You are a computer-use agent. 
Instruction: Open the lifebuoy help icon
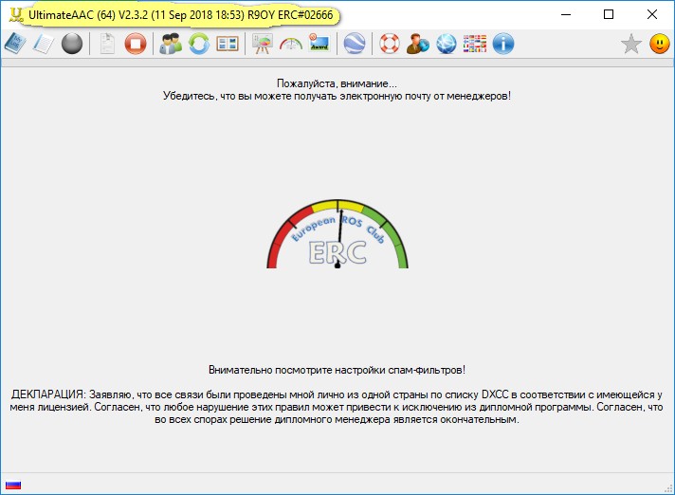[x=389, y=44]
